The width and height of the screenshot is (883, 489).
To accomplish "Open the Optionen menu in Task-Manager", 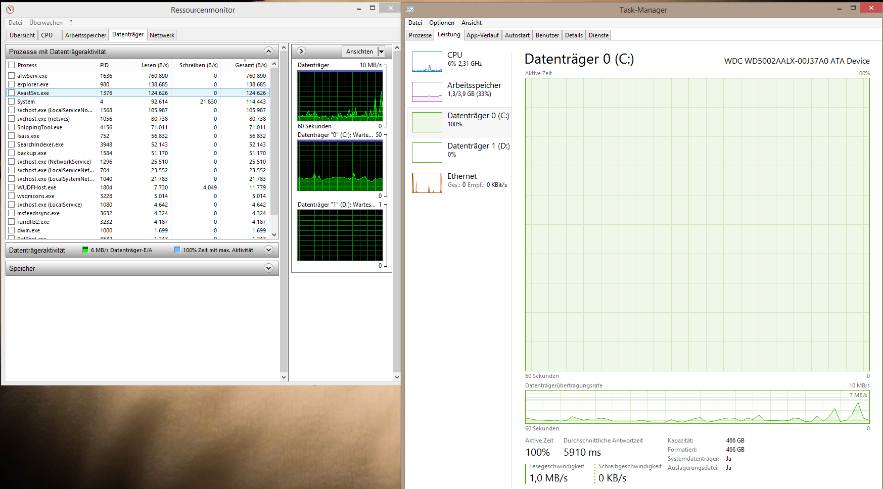I will [442, 23].
